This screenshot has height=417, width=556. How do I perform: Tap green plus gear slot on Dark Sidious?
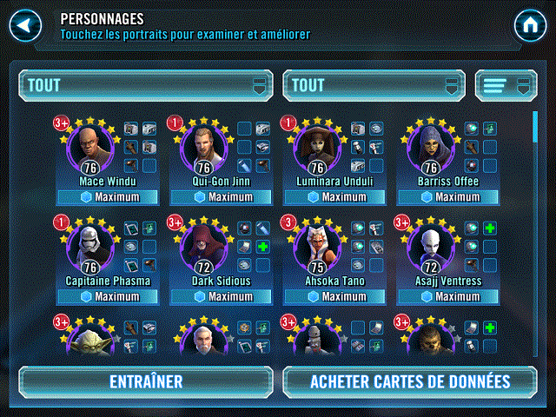click(262, 247)
